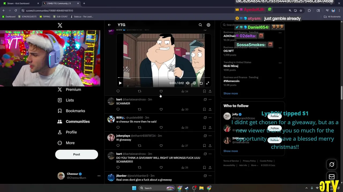343x192 pixels.
Task: Open Premium in the sidebar
Action: (69, 90)
